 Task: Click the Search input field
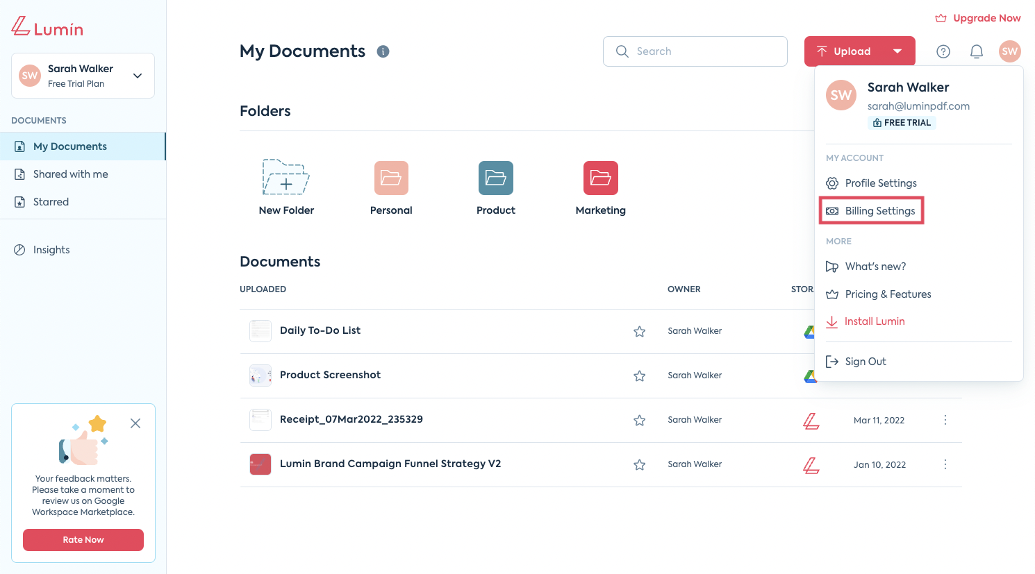[x=695, y=51]
